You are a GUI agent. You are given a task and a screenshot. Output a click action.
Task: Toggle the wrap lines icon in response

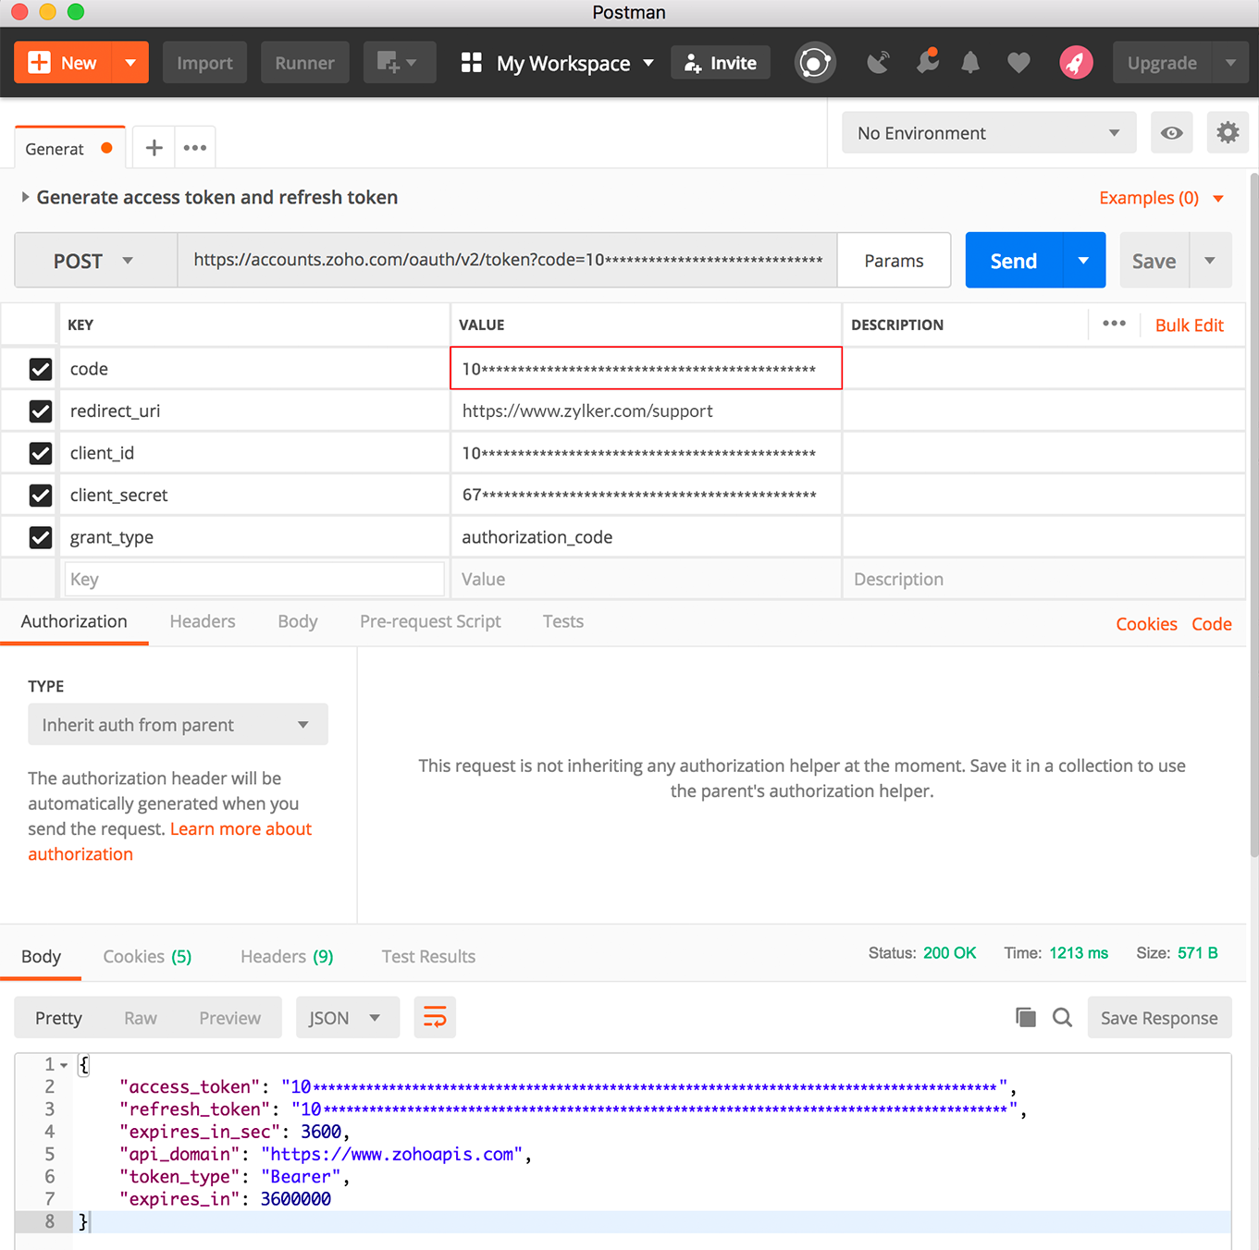click(435, 1018)
